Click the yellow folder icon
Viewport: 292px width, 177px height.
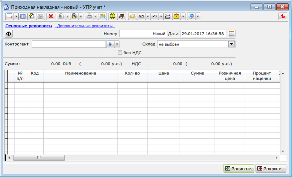coord(132,16)
